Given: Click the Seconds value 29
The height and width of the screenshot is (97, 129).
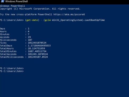Looking at the screenshot, I should (x=29, y=37).
